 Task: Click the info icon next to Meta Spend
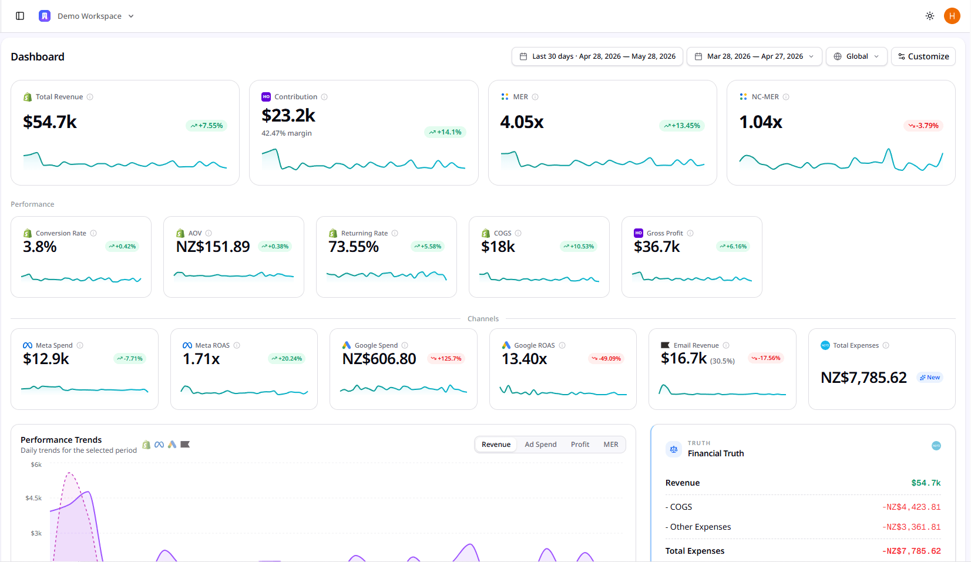pyautogui.click(x=80, y=345)
